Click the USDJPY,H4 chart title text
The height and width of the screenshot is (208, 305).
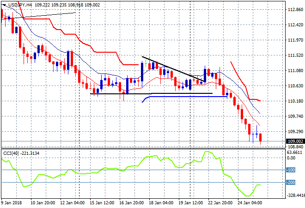coord(20,5)
